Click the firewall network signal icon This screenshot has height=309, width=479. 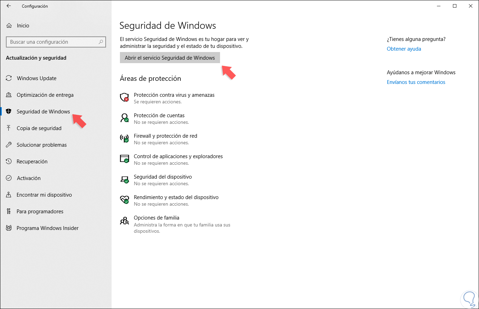pyautogui.click(x=124, y=138)
